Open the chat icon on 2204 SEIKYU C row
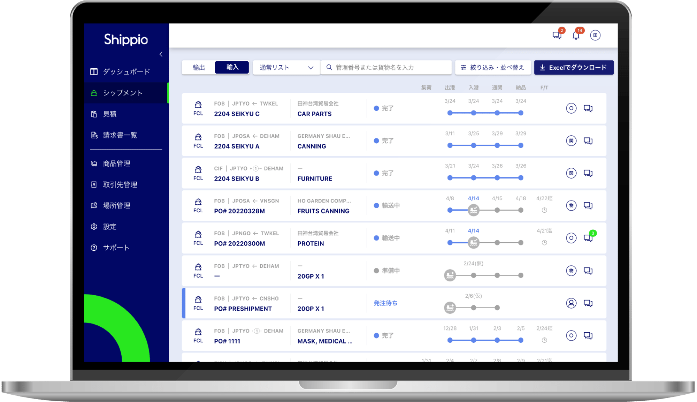The height and width of the screenshot is (402, 697). coord(588,108)
